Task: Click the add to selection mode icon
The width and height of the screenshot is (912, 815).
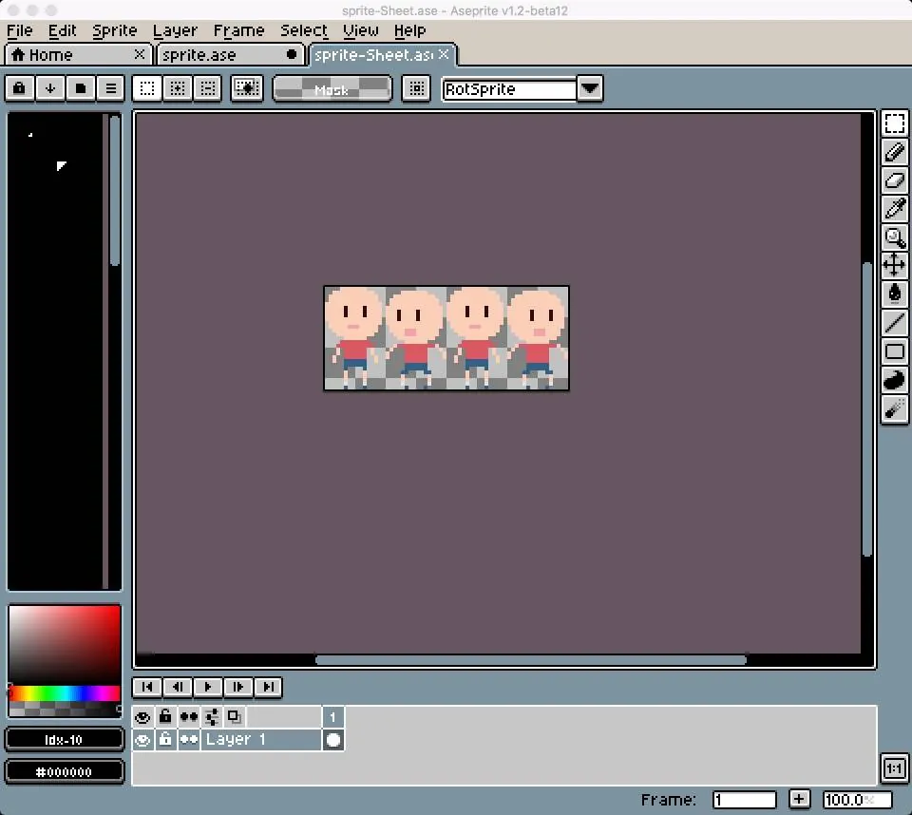Action: [x=178, y=88]
